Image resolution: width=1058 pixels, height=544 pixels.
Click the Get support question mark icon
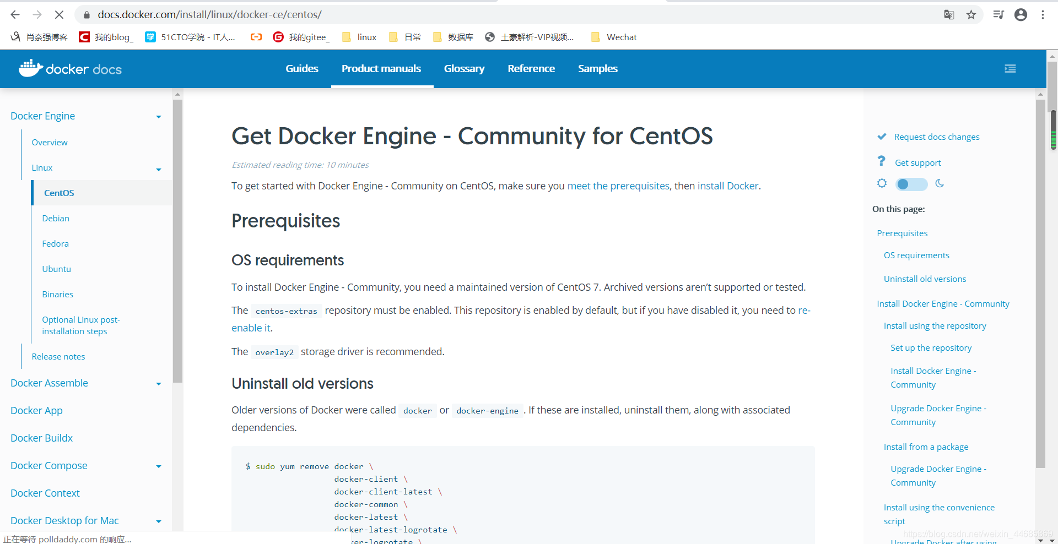(882, 161)
